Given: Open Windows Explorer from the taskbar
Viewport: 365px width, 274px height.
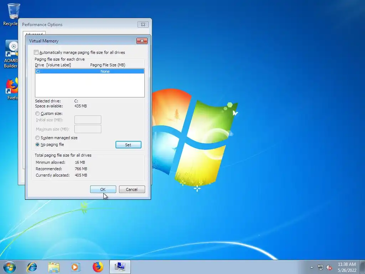Looking at the screenshot, I should (x=54, y=267).
